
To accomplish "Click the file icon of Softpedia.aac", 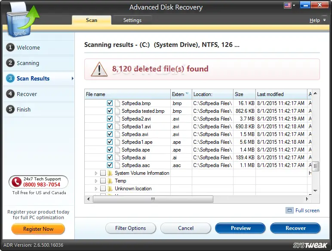I will click(x=117, y=165).
